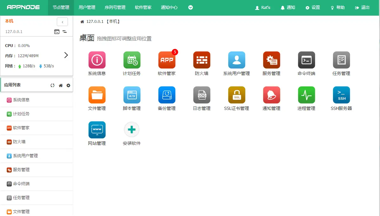This screenshot has height=216, width=380.
Task: Open the Firewall (防火墙) desktop icon
Action: point(202,60)
